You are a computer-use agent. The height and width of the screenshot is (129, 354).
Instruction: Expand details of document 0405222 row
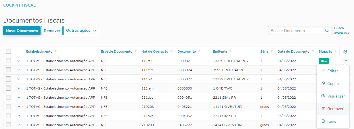pos(19,125)
